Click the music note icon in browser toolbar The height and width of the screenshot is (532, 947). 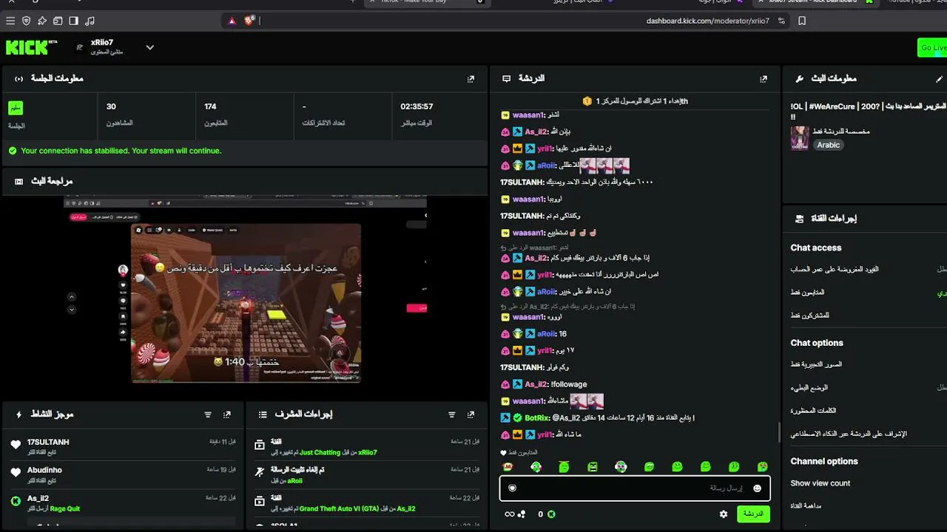(90, 21)
